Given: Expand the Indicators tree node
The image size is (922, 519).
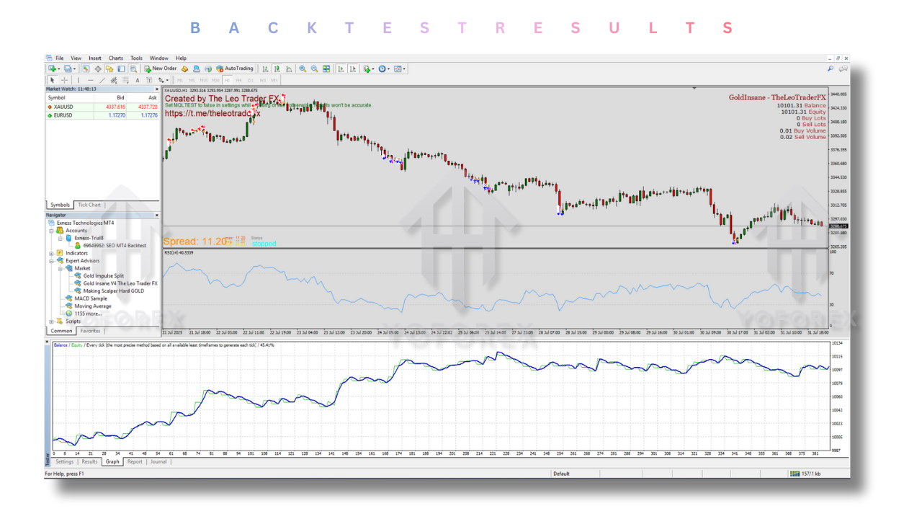Looking at the screenshot, I should [51, 253].
